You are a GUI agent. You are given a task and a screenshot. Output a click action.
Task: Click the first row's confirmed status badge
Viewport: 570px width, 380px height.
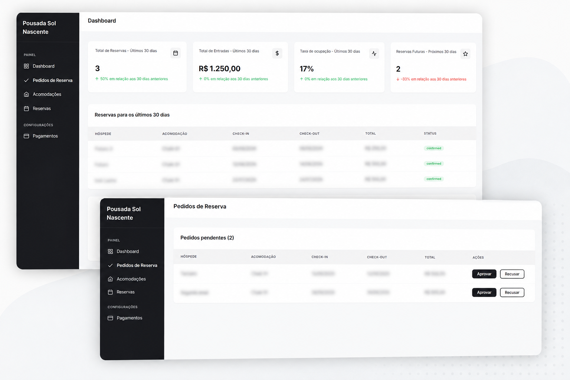(434, 148)
